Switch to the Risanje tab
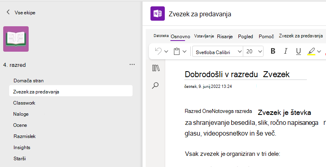The height and width of the screenshot is (167, 326). coord(225,37)
